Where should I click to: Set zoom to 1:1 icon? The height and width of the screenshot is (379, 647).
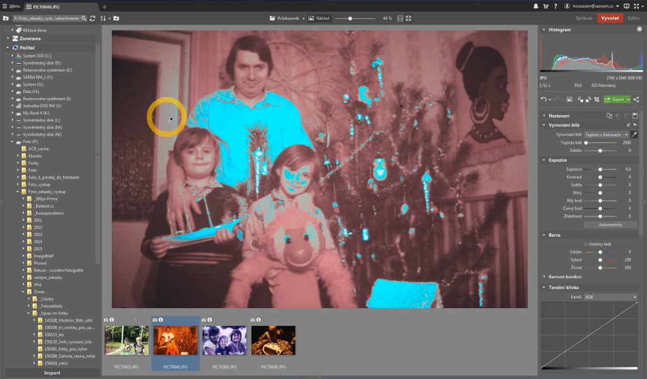point(400,18)
